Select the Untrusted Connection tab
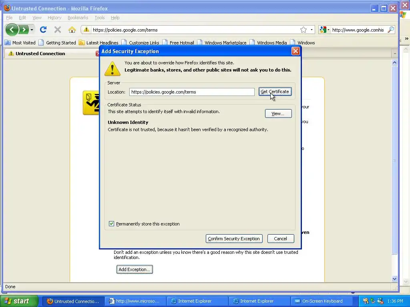This screenshot has height=307, width=410. [52, 54]
